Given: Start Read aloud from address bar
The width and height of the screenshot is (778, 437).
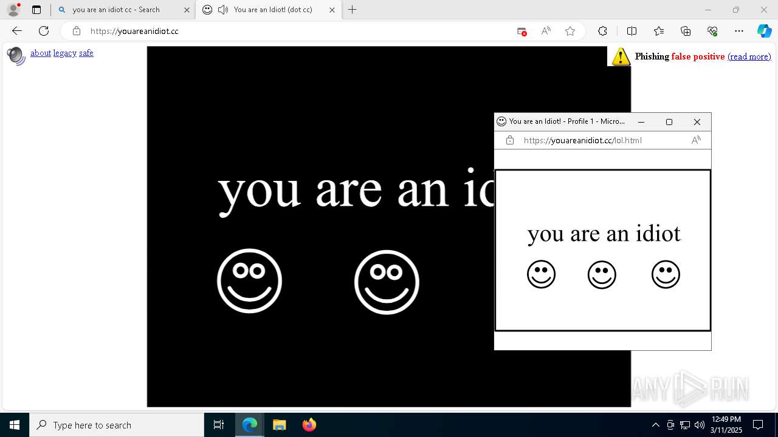Looking at the screenshot, I should tap(546, 31).
